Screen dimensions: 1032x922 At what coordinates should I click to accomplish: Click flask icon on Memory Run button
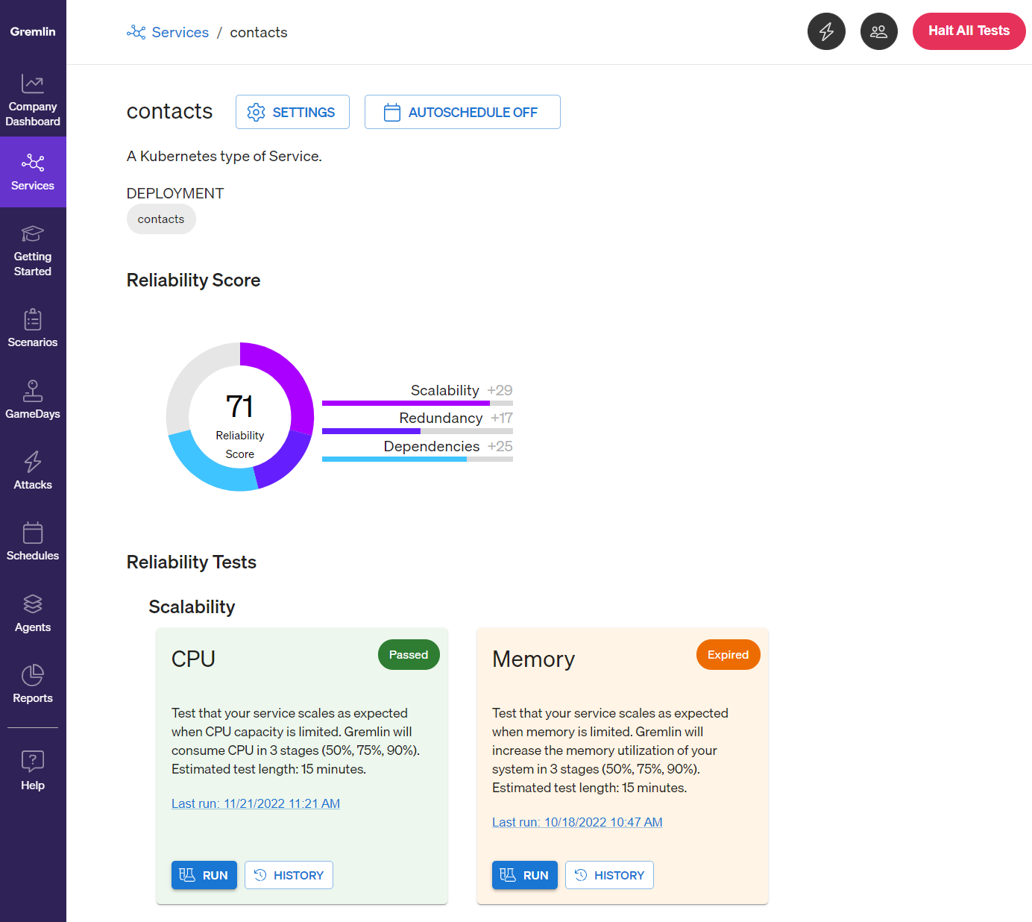click(x=508, y=875)
